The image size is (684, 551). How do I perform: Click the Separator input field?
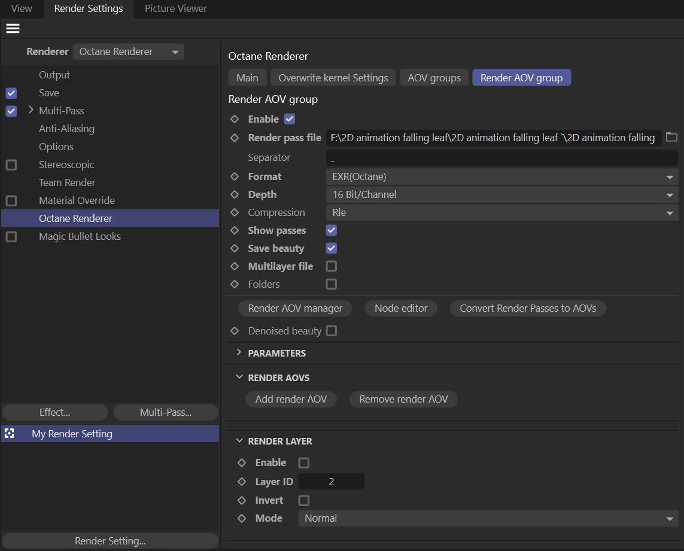tap(501, 157)
